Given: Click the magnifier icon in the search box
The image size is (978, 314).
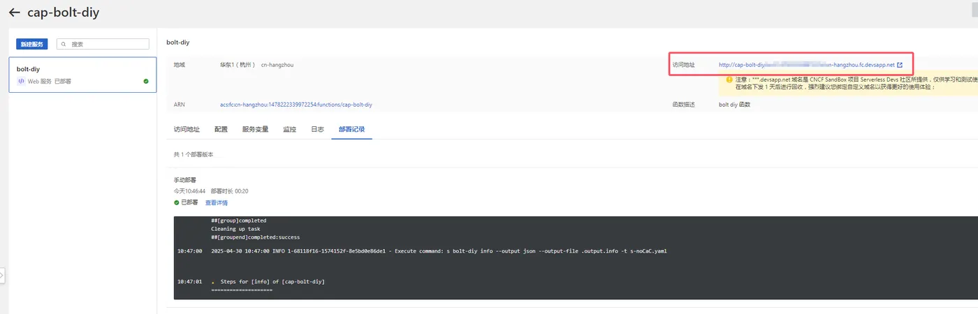Looking at the screenshot, I should point(64,44).
